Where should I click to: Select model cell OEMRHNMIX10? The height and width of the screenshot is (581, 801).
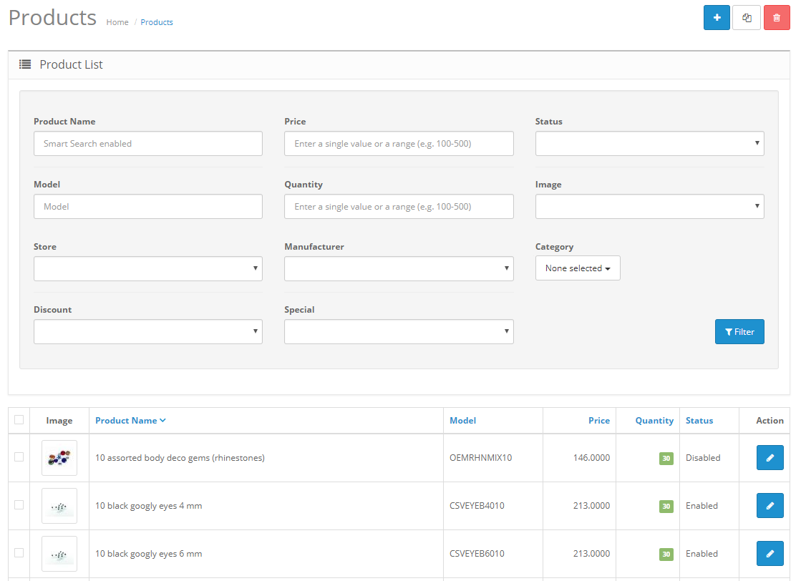[x=481, y=458]
